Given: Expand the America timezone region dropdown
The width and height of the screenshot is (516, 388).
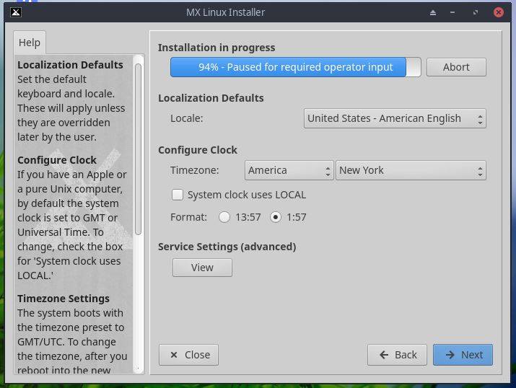Looking at the screenshot, I should pos(289,170).
